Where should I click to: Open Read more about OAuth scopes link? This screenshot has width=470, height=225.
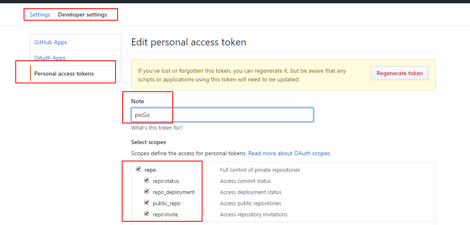coord(289,154)
